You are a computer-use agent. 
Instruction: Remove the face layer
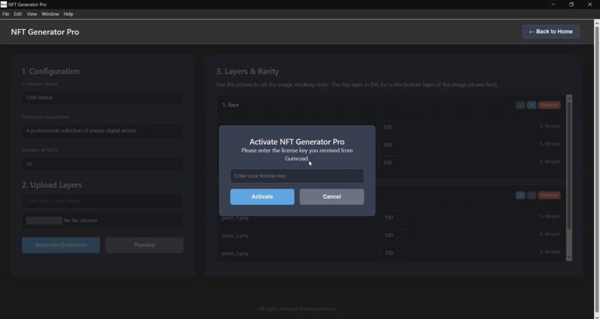tap(549, 105)
